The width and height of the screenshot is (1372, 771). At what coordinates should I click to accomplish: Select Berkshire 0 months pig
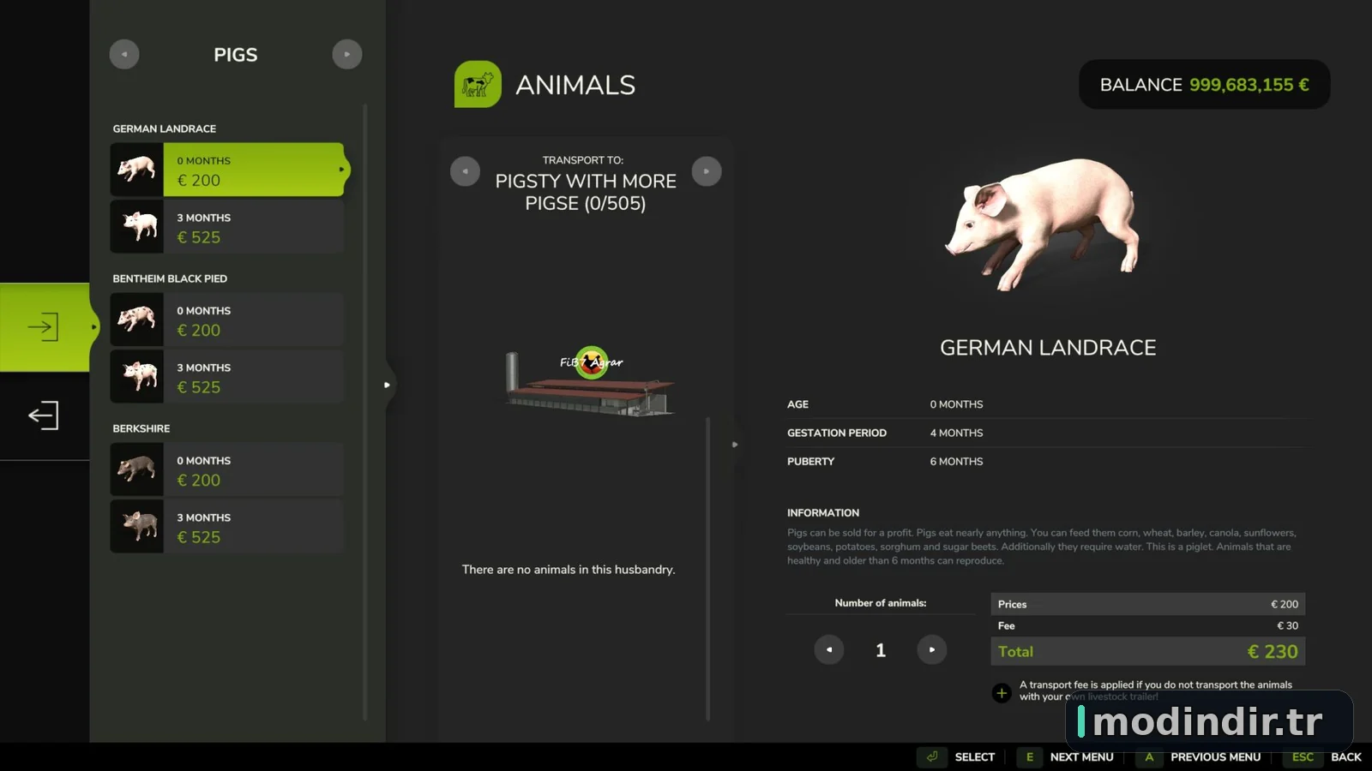(x=227, y=469)
